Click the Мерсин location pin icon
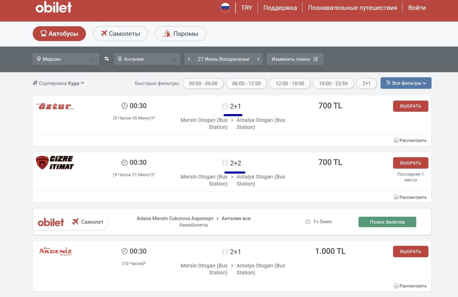458x297 pixels. pos(39,59)
